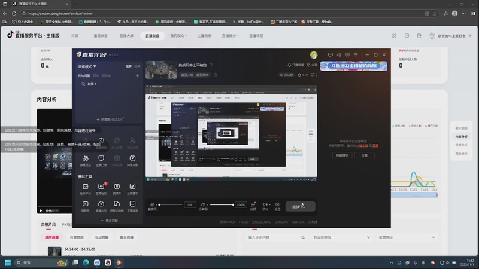Open 任务中心 tool in 直播伴侣
This screenshot has height=269, width=479.
85,187
